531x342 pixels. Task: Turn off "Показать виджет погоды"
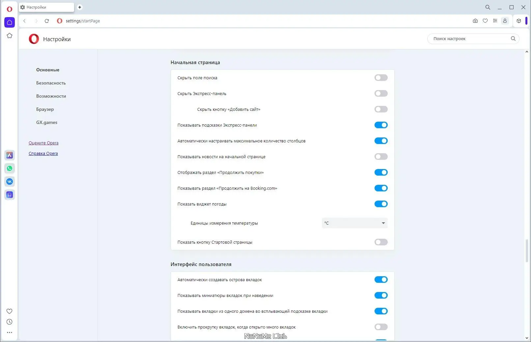coord(381,204)
